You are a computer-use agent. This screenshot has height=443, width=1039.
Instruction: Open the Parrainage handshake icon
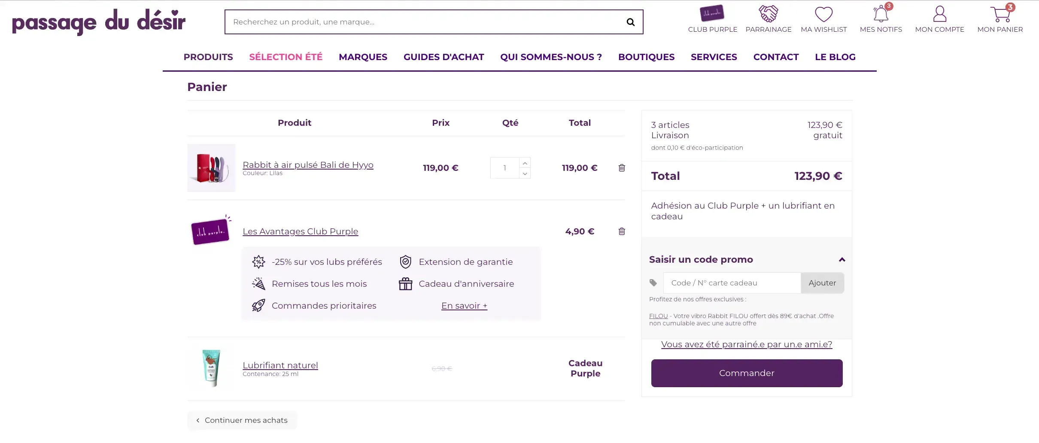click(769, 14)
